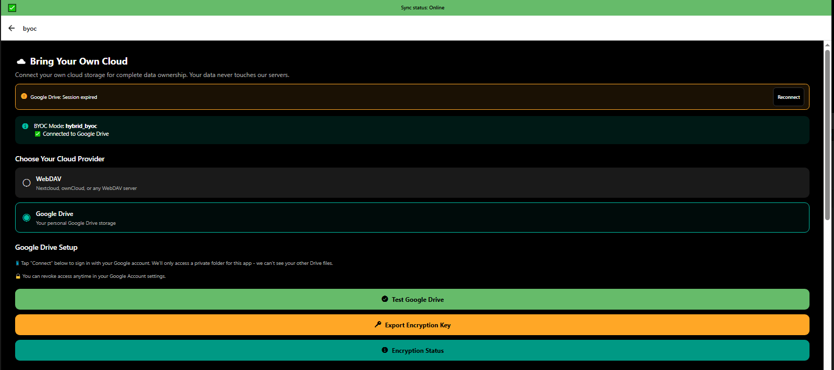This screenshot has width=834, height=370.
Task: Click the byoc page title
Action: coord(30,29)
